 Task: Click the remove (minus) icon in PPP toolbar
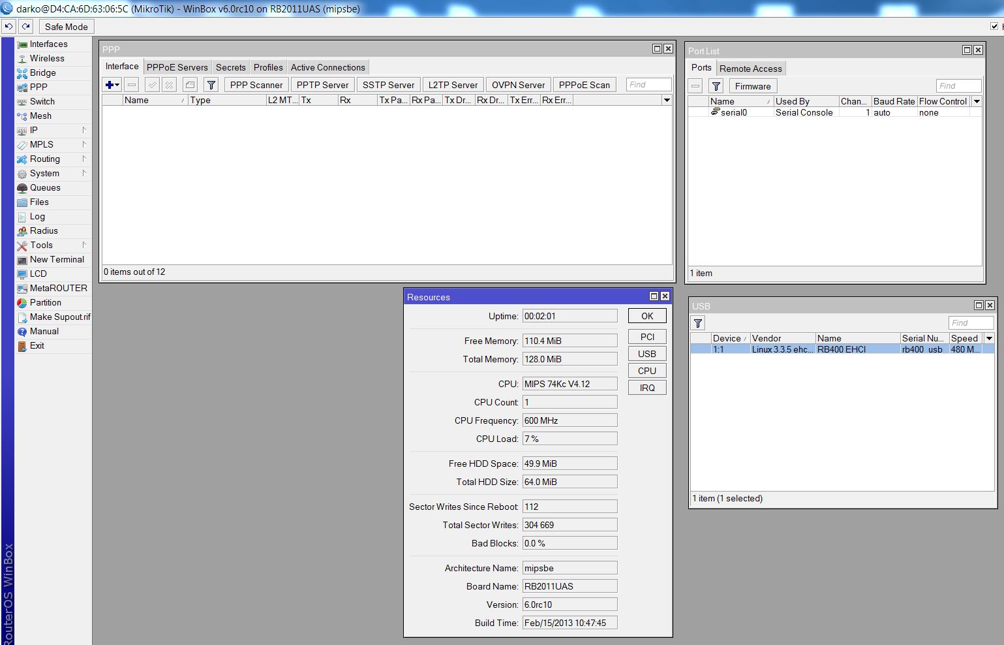[132, 85]
